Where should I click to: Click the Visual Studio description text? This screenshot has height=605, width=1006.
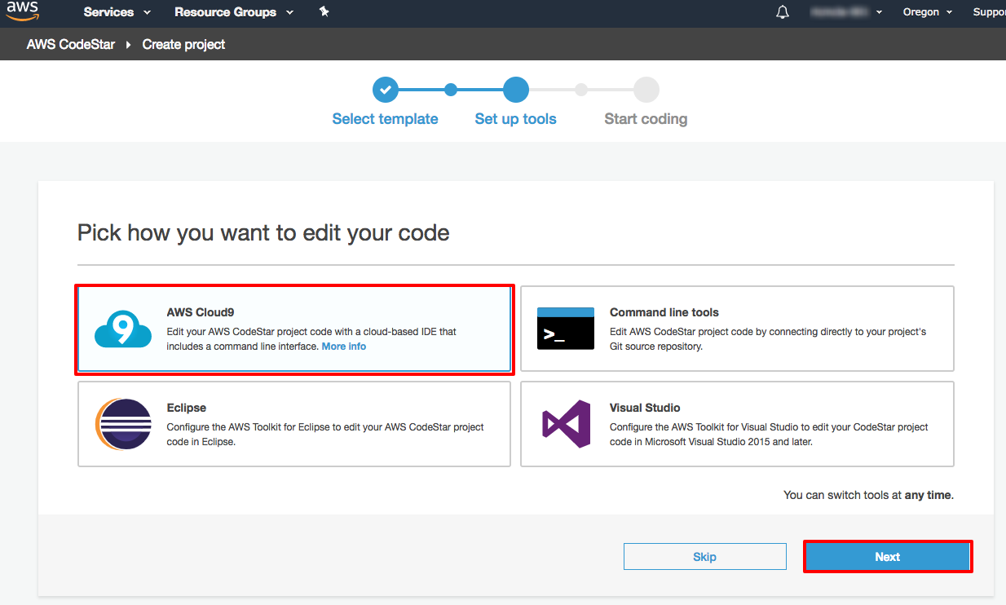[x=769, y=435]
